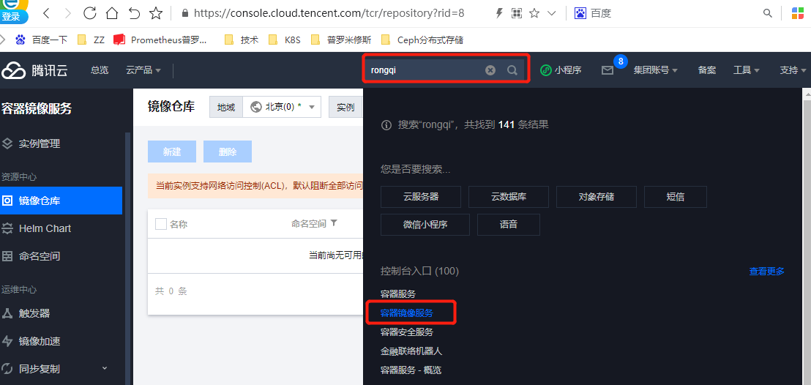Click the 新建 button
The height and width of the screenshot is (385, 811).
[172, 152]
